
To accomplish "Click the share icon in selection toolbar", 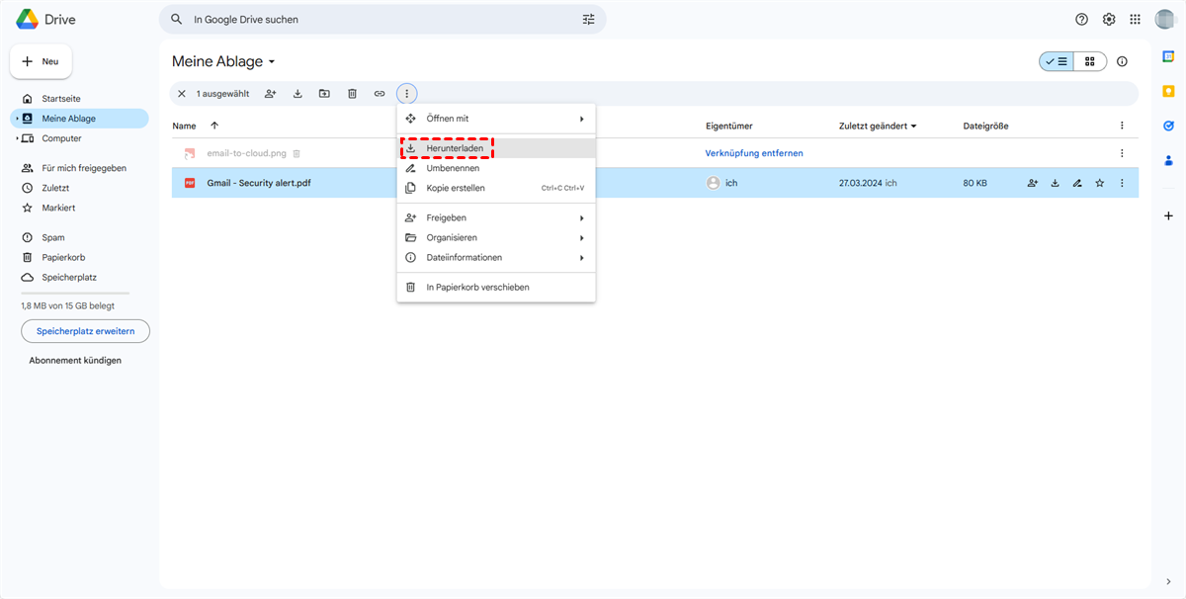I will click(x=270, y=94).
